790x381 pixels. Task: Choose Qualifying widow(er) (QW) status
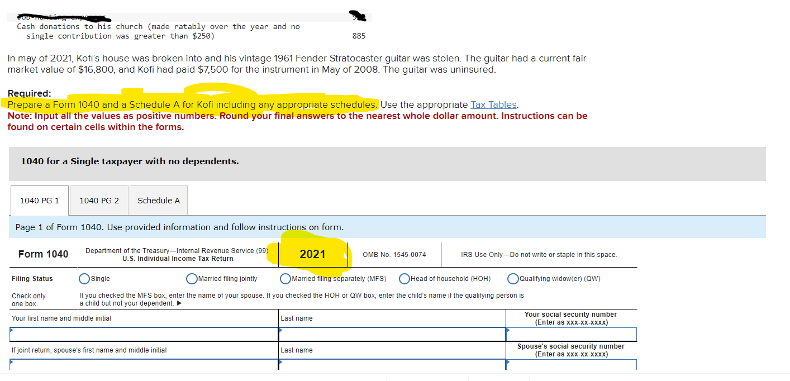point(512,278)
